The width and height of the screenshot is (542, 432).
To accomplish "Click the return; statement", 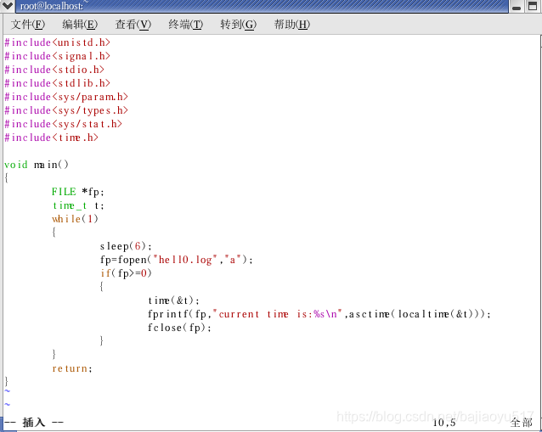I will pos(72,369).
